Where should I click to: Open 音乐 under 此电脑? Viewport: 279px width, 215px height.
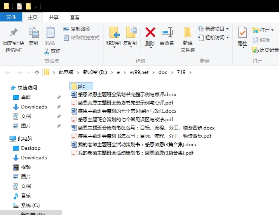pyautogui.click(x=22, y=196)
